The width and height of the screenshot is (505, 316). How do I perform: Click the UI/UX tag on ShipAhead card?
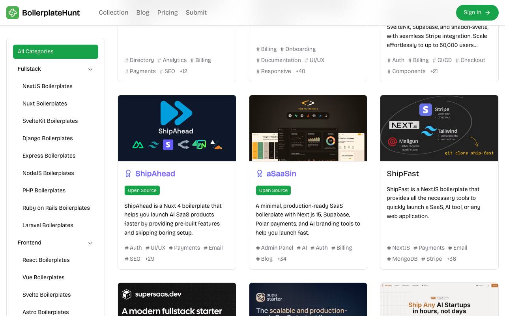point(155,248)
